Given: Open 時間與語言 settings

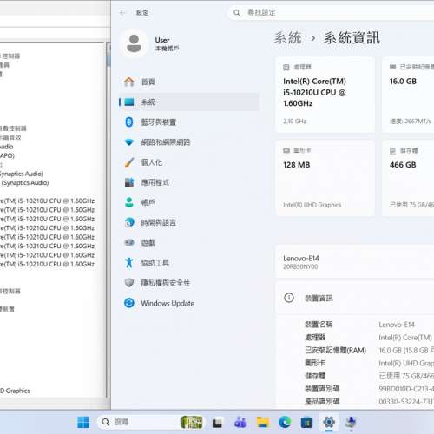Looking at the screenshot, I should point(188,222).
